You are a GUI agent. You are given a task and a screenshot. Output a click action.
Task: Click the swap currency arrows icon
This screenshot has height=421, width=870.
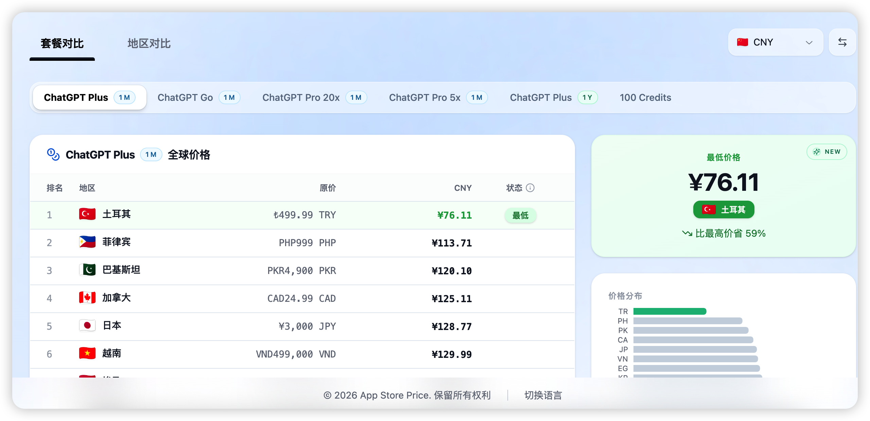842,42
